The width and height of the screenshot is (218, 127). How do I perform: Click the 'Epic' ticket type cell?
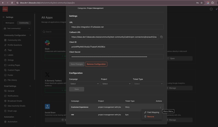[127, 115]
